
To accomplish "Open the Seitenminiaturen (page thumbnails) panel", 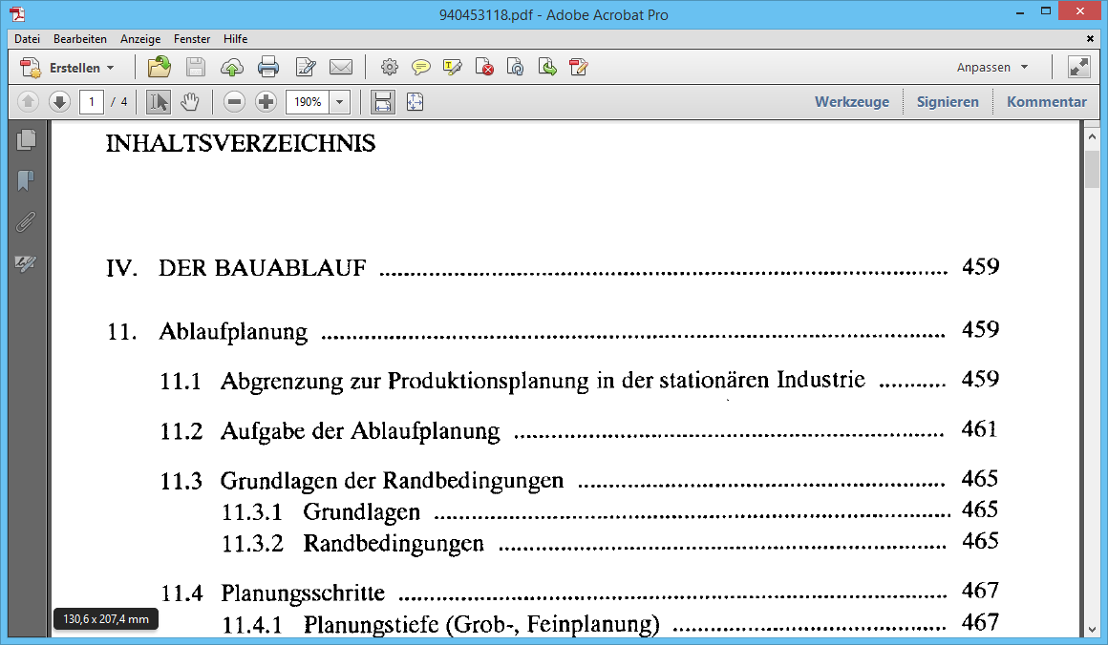I will [x=27, y=139].
